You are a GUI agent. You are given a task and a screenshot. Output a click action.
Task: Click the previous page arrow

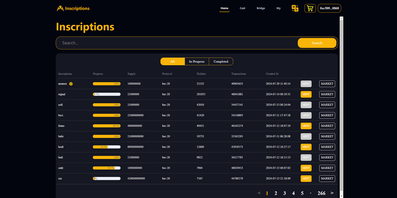click(x=259, y=193)
